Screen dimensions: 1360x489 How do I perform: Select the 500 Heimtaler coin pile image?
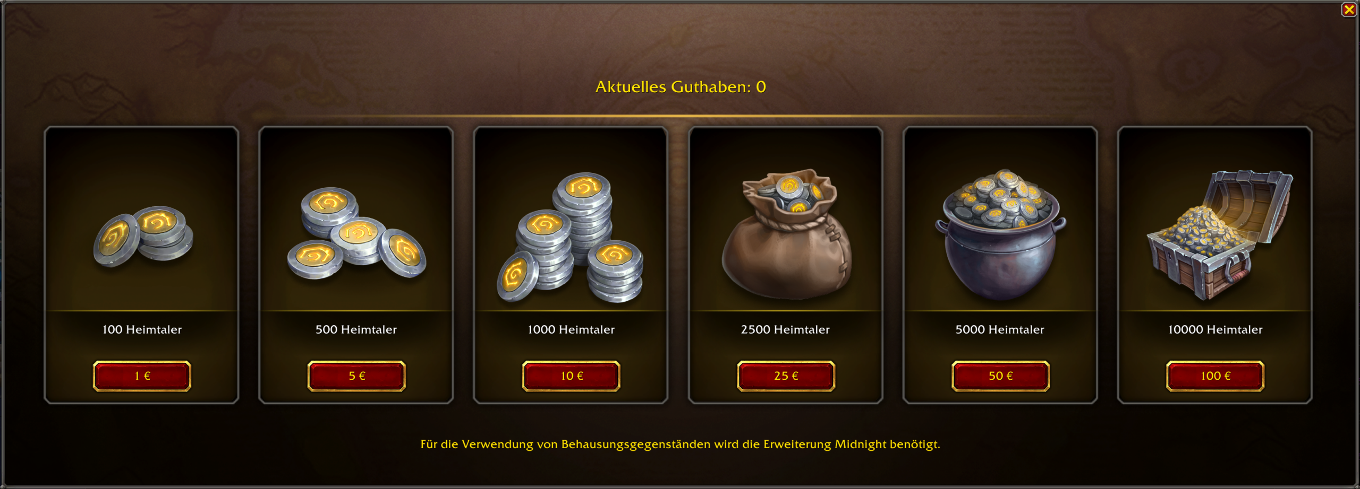click(356, 233)
